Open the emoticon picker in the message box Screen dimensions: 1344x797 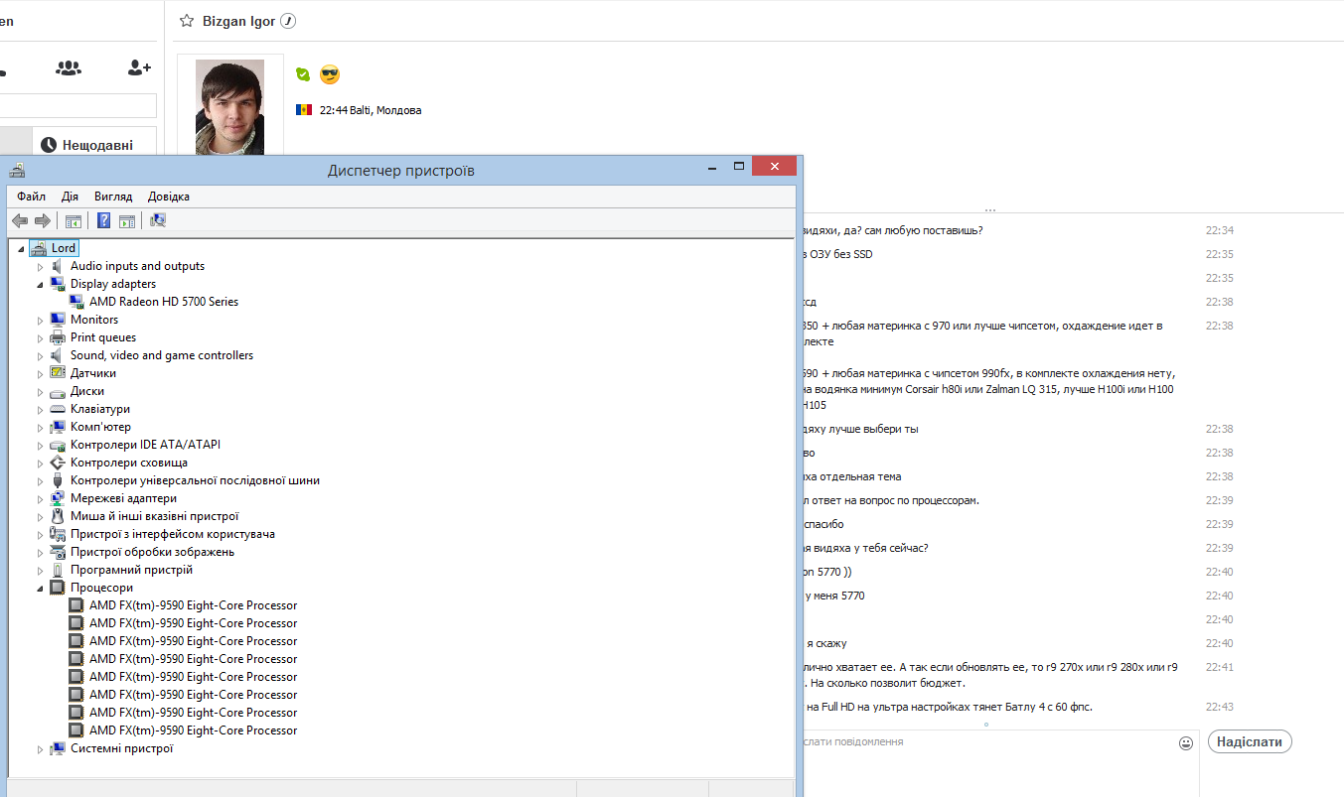1185,742
